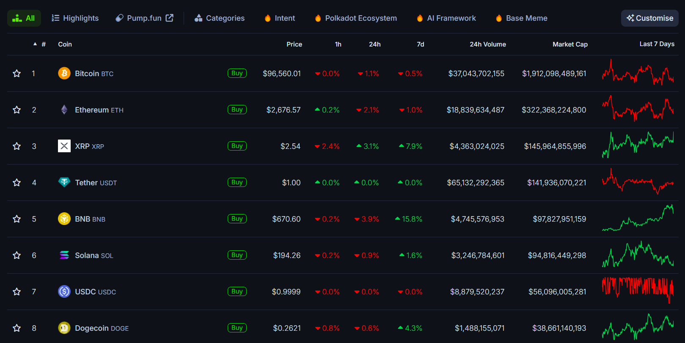Open the Dogecoin coin logo

pos(64,328)
